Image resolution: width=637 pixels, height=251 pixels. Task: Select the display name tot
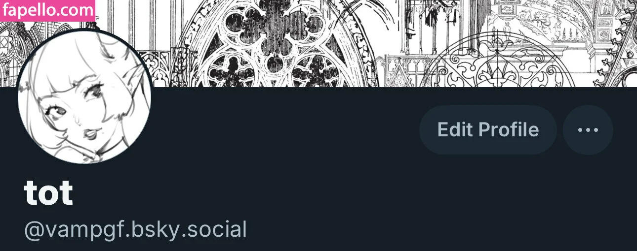point(48,193)
